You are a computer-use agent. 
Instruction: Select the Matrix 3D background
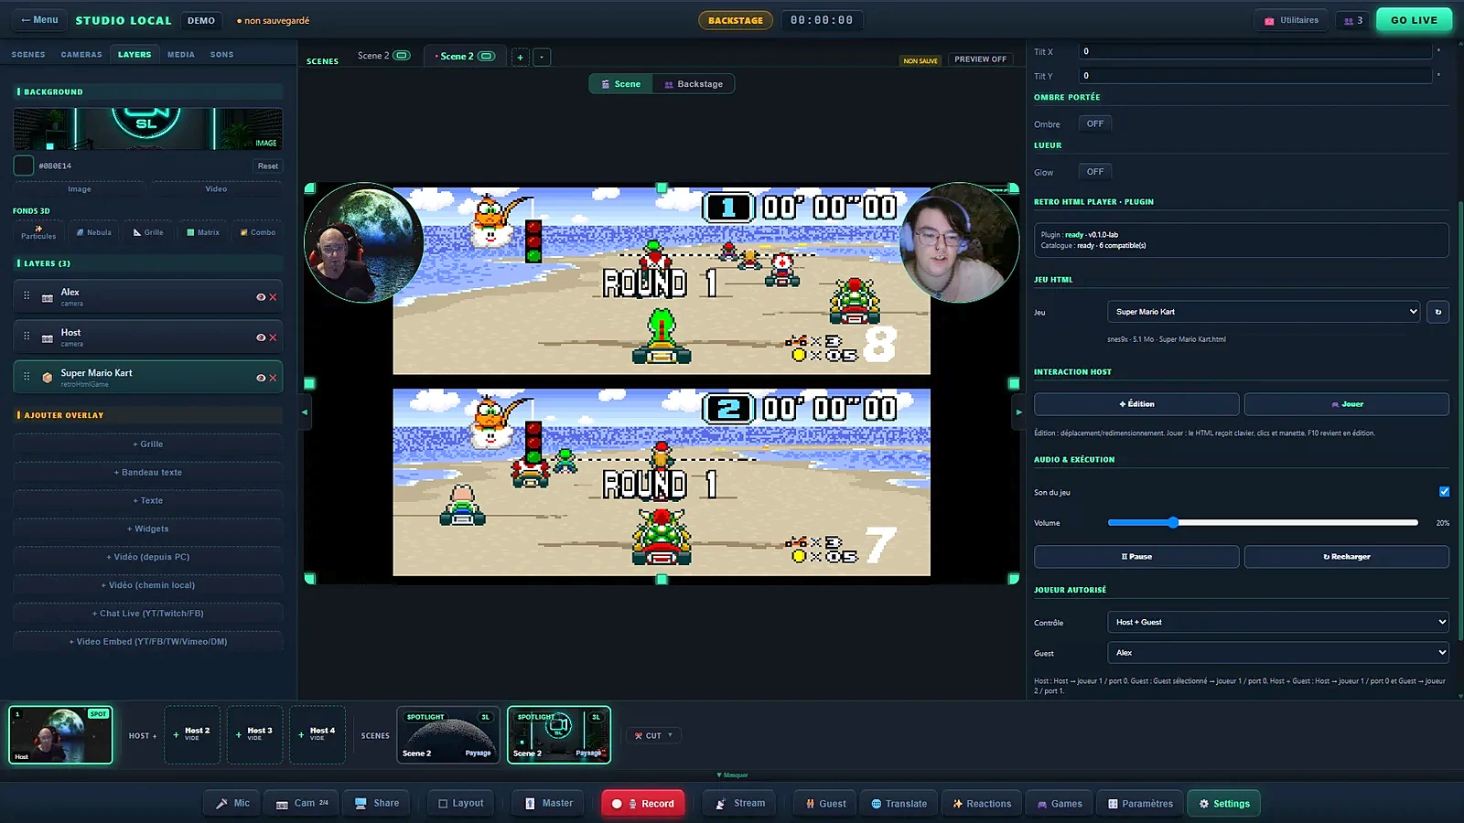click(203, 232)
